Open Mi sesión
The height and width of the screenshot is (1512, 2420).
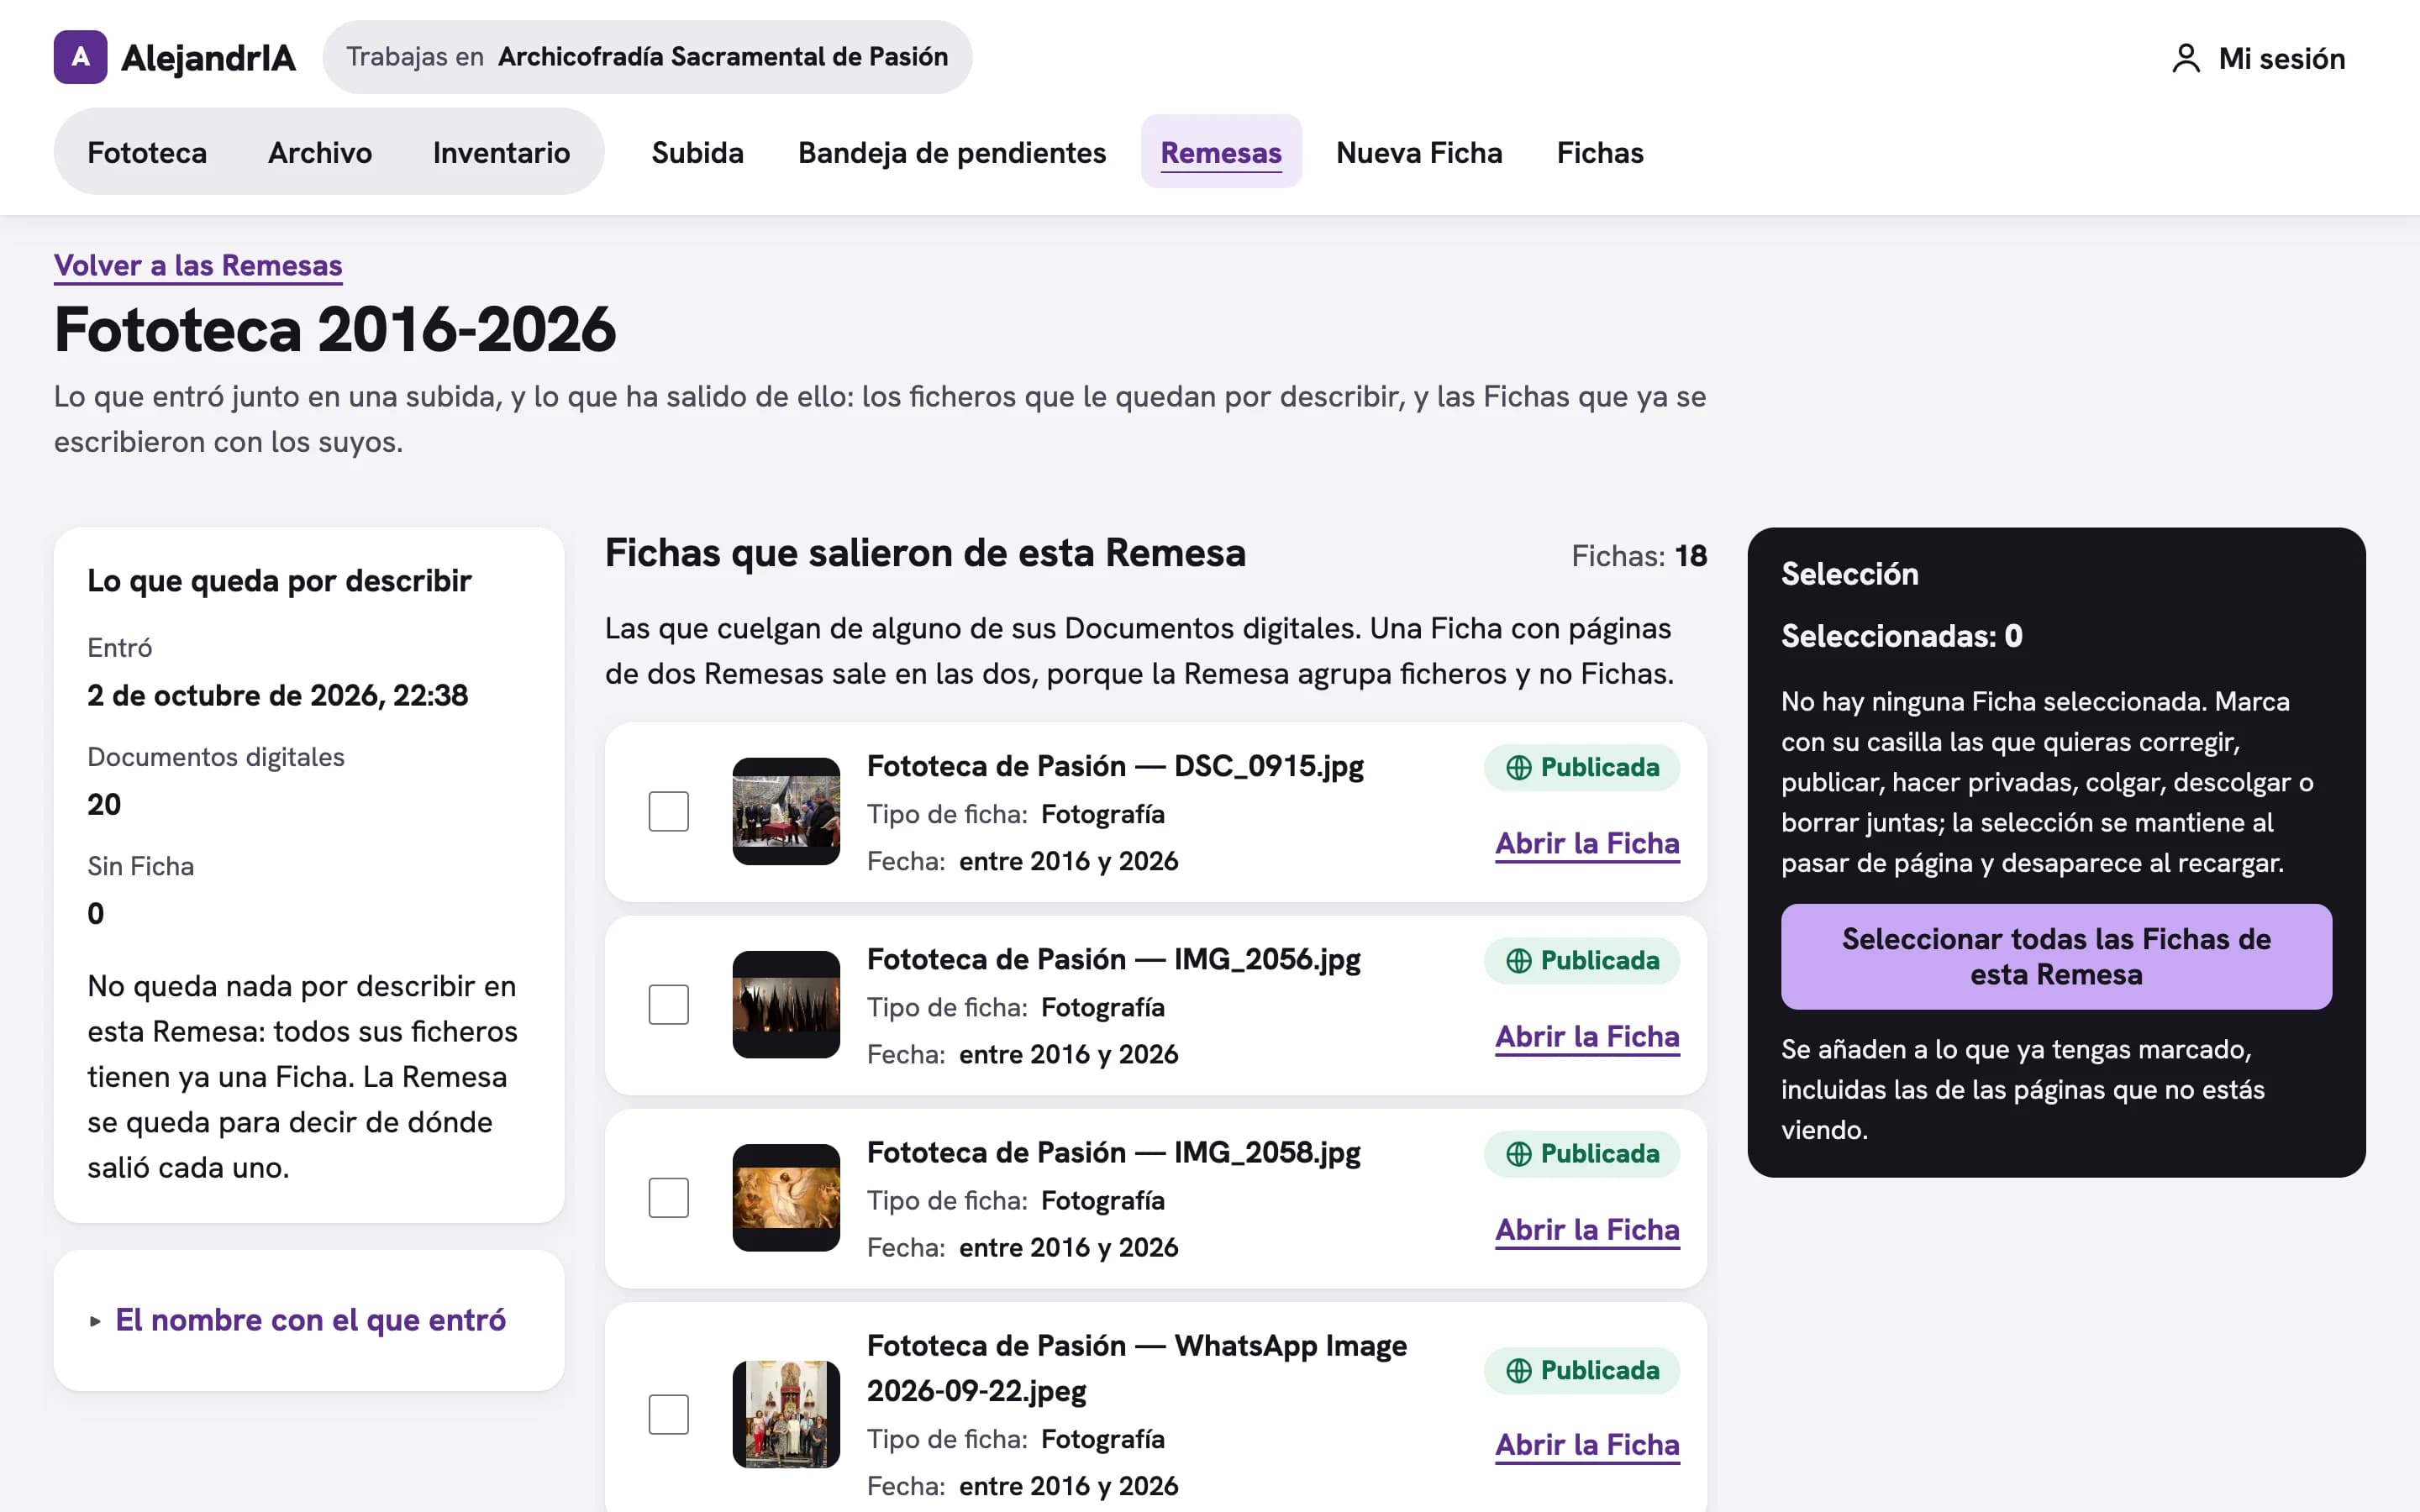(x=2258, y=58)
